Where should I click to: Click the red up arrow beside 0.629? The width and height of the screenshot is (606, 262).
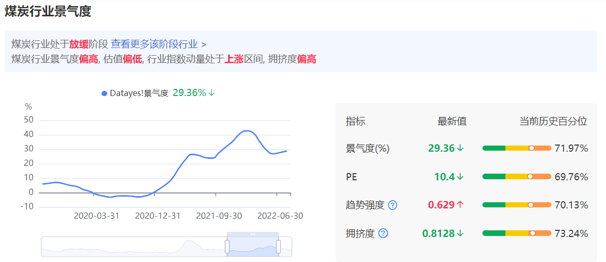click(x=460, y=205)
